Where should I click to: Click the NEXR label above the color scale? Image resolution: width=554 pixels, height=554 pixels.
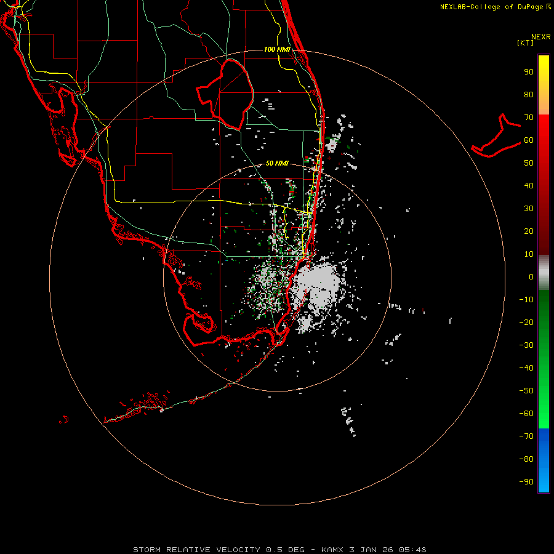click(x=541, y=37)
